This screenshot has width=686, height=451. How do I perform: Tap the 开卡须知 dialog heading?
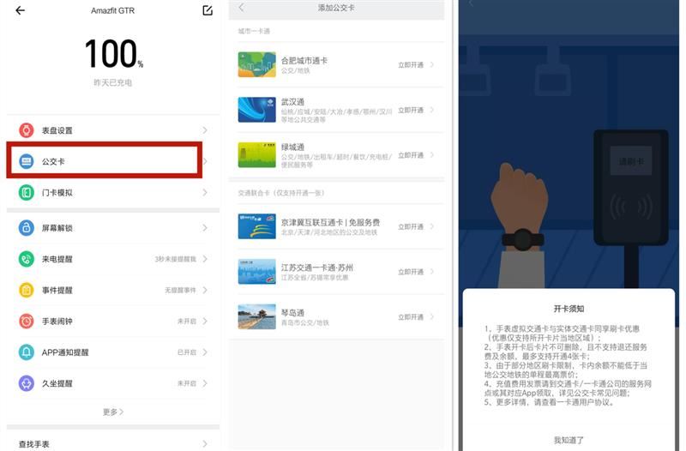569,309
